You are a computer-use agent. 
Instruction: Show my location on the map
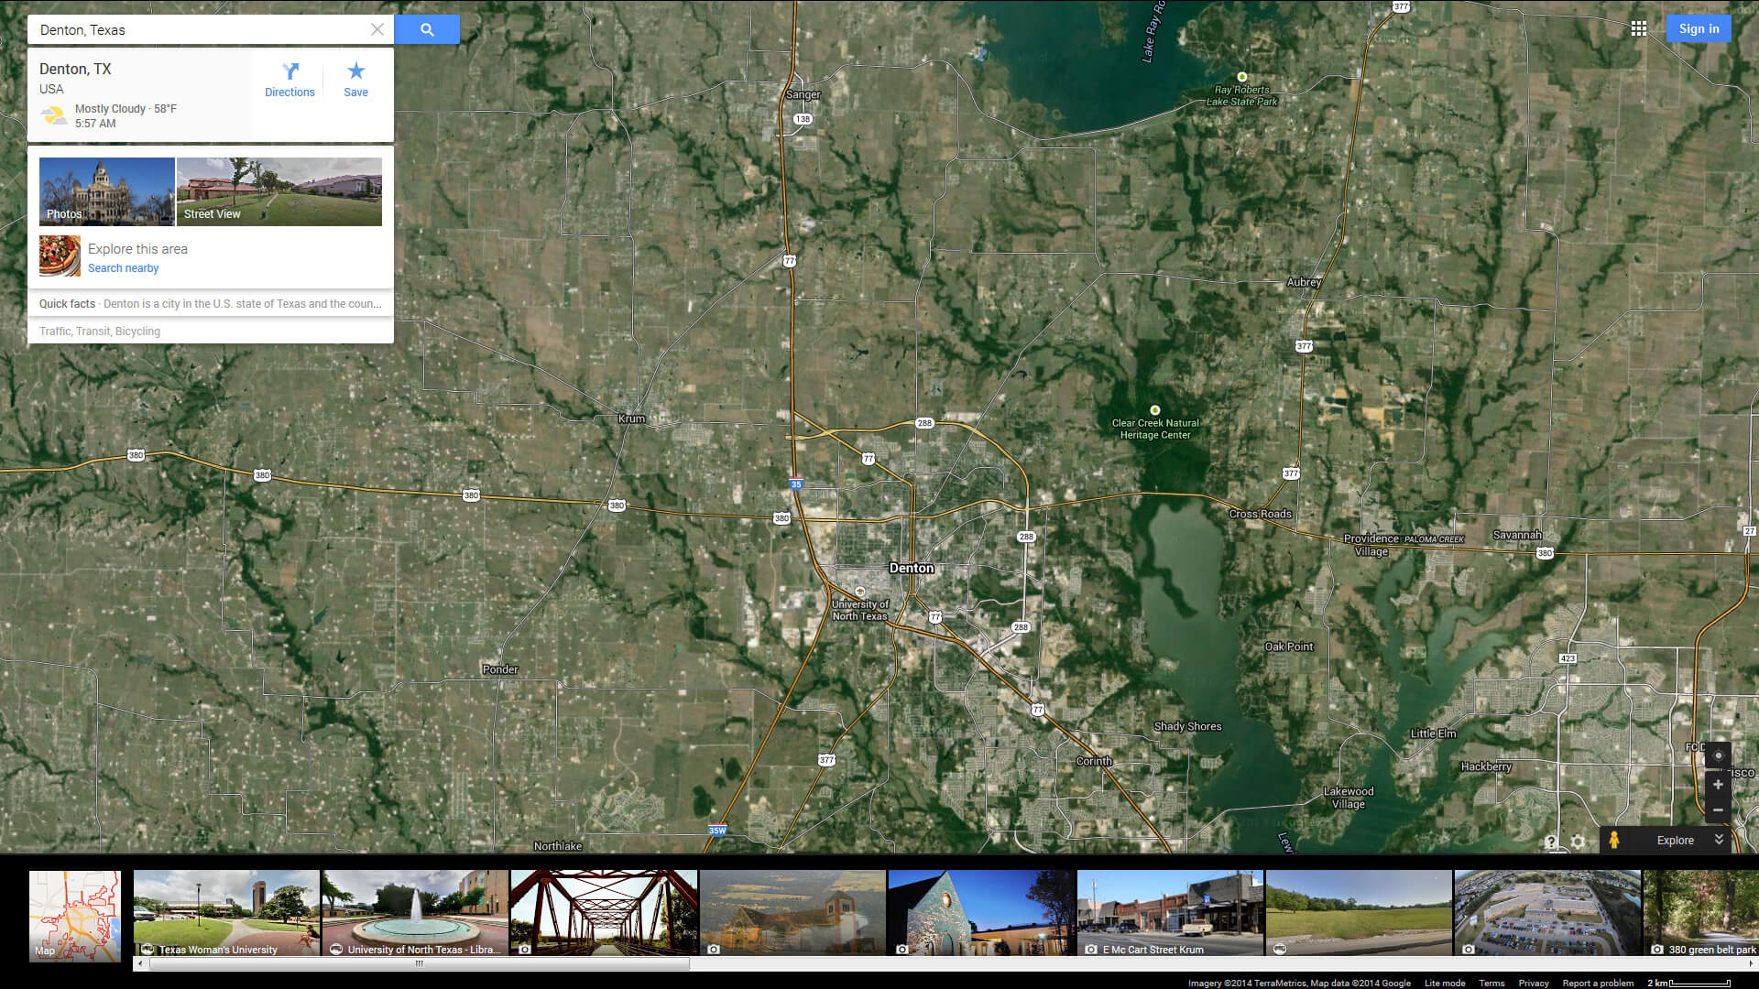[x=1718, y=755]
